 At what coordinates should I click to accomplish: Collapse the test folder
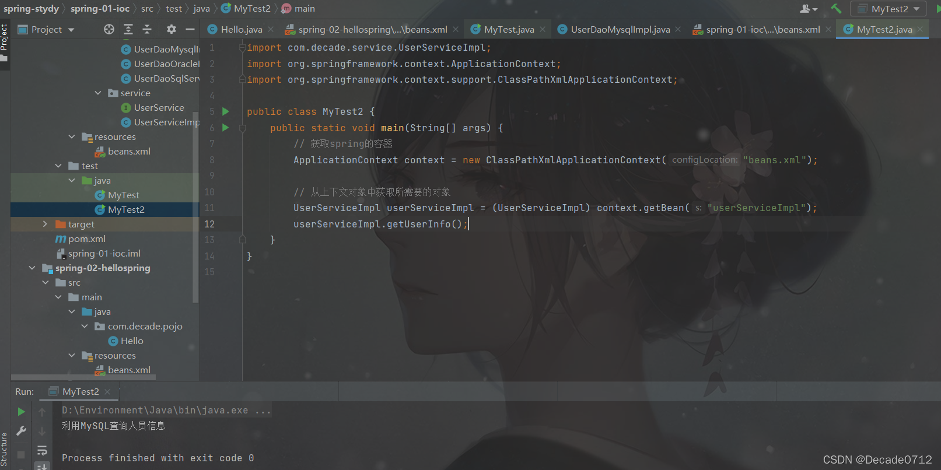pyautogui.click(x=58, y=166)
